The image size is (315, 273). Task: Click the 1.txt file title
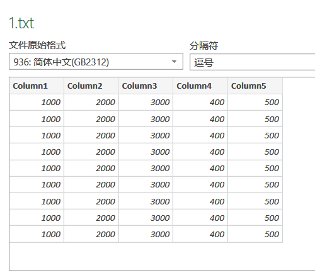pyautogui.click(x=21, y=23)
